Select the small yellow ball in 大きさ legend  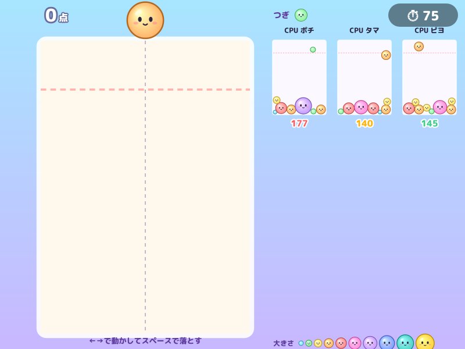point(318,343)
